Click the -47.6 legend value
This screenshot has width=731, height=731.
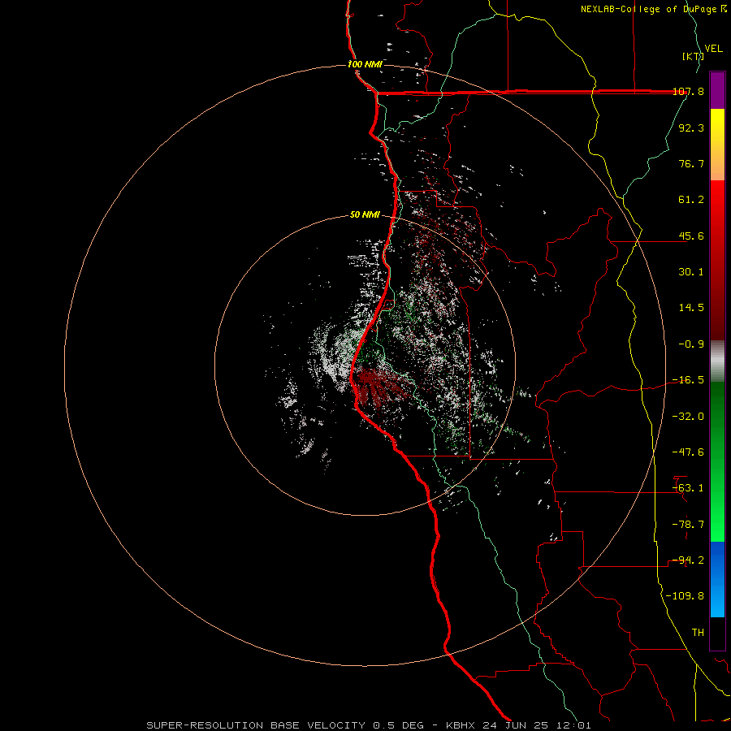click(x=688, y=452)
